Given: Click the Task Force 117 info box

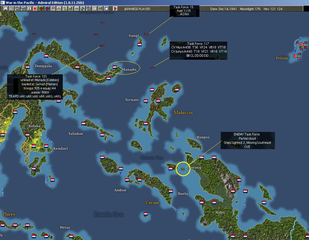Looking at the screenshot, I should click(198, 50).
